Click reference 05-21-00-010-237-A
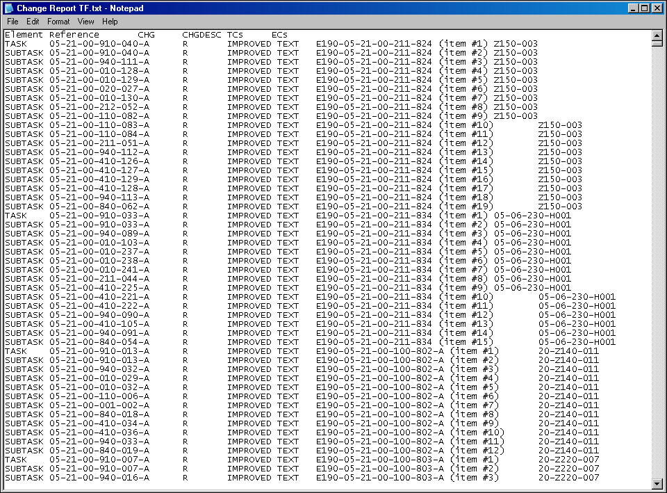Viewport: 667px width, 493px height. pos(99,252)
